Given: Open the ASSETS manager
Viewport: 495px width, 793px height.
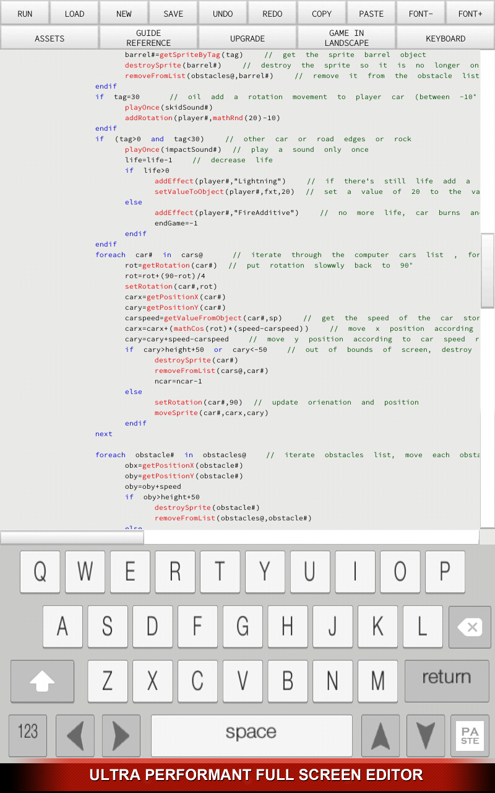Looking at the screenshot, I should click(48, 38).
